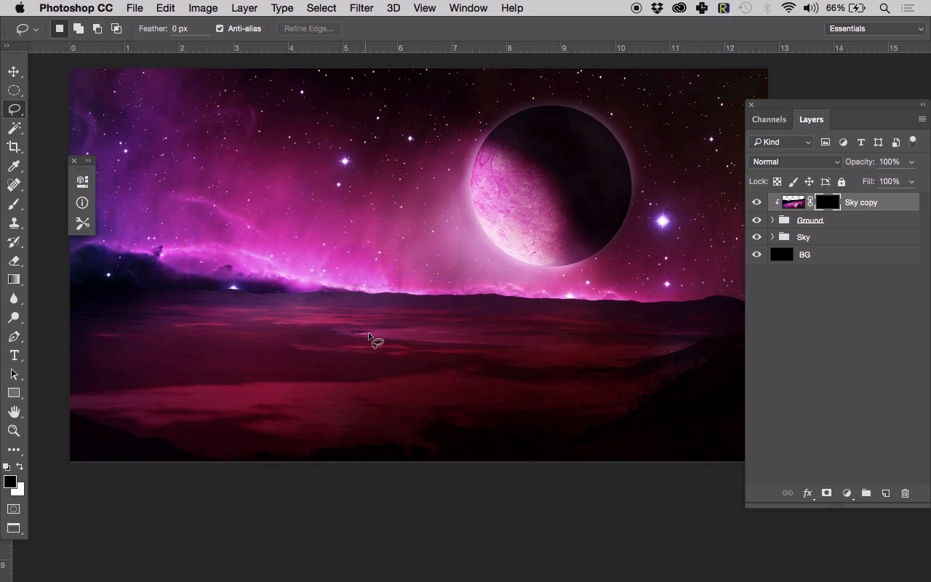This screenshot has height=582, width=931.
Task: Select the Type tool
Action: [14, 356]
